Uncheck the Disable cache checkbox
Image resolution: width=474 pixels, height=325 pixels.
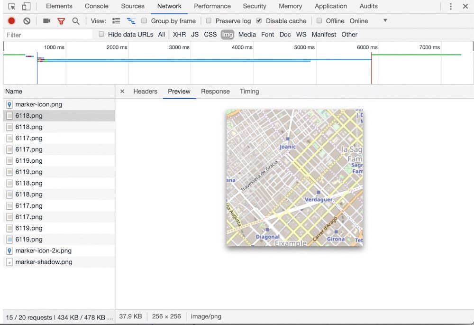click(259, 20)
